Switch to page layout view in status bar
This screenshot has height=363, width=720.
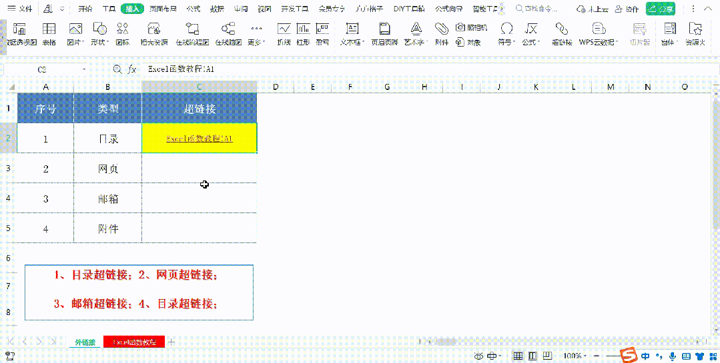pyautogui.click(x=532, y=356)
